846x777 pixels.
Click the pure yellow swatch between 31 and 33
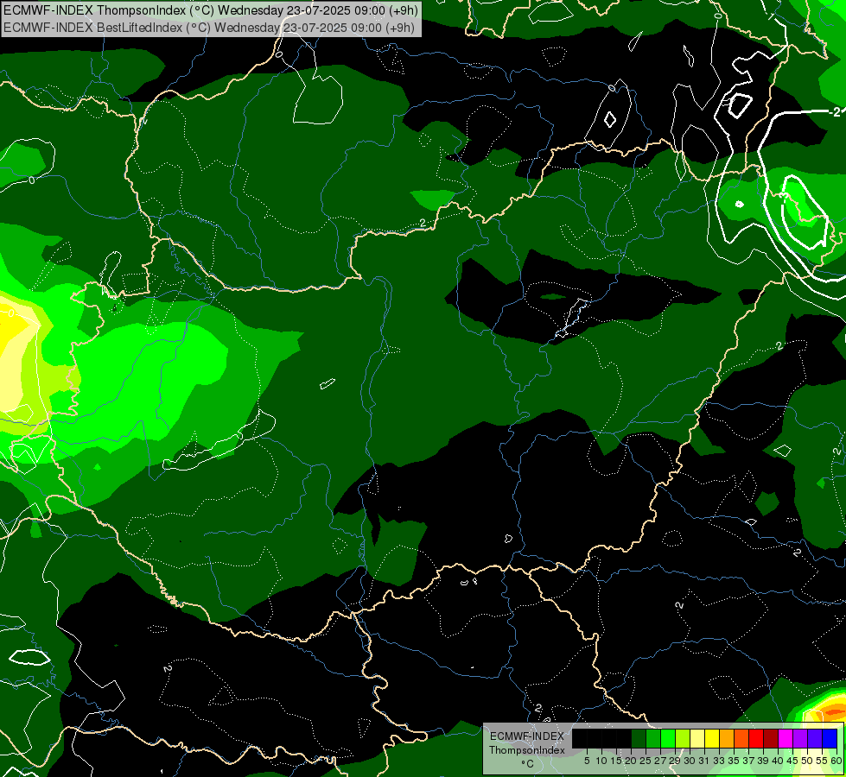[712, 738]
